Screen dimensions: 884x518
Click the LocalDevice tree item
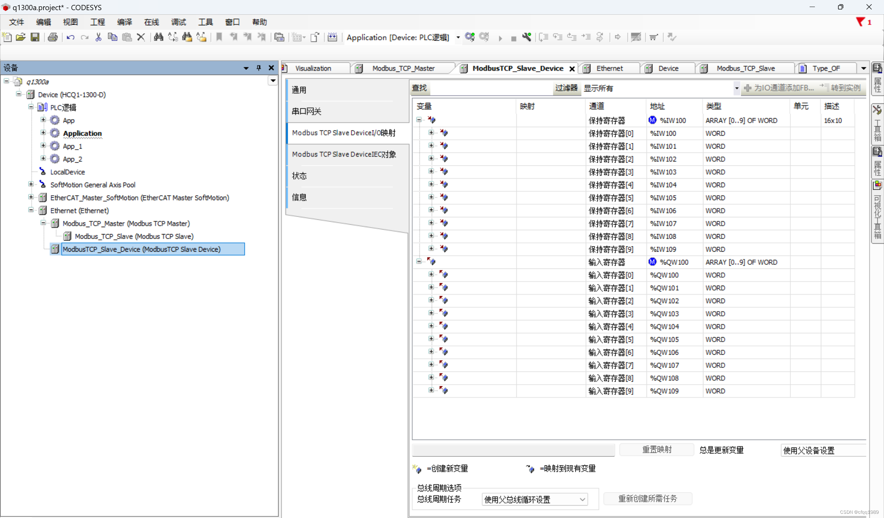67,172
